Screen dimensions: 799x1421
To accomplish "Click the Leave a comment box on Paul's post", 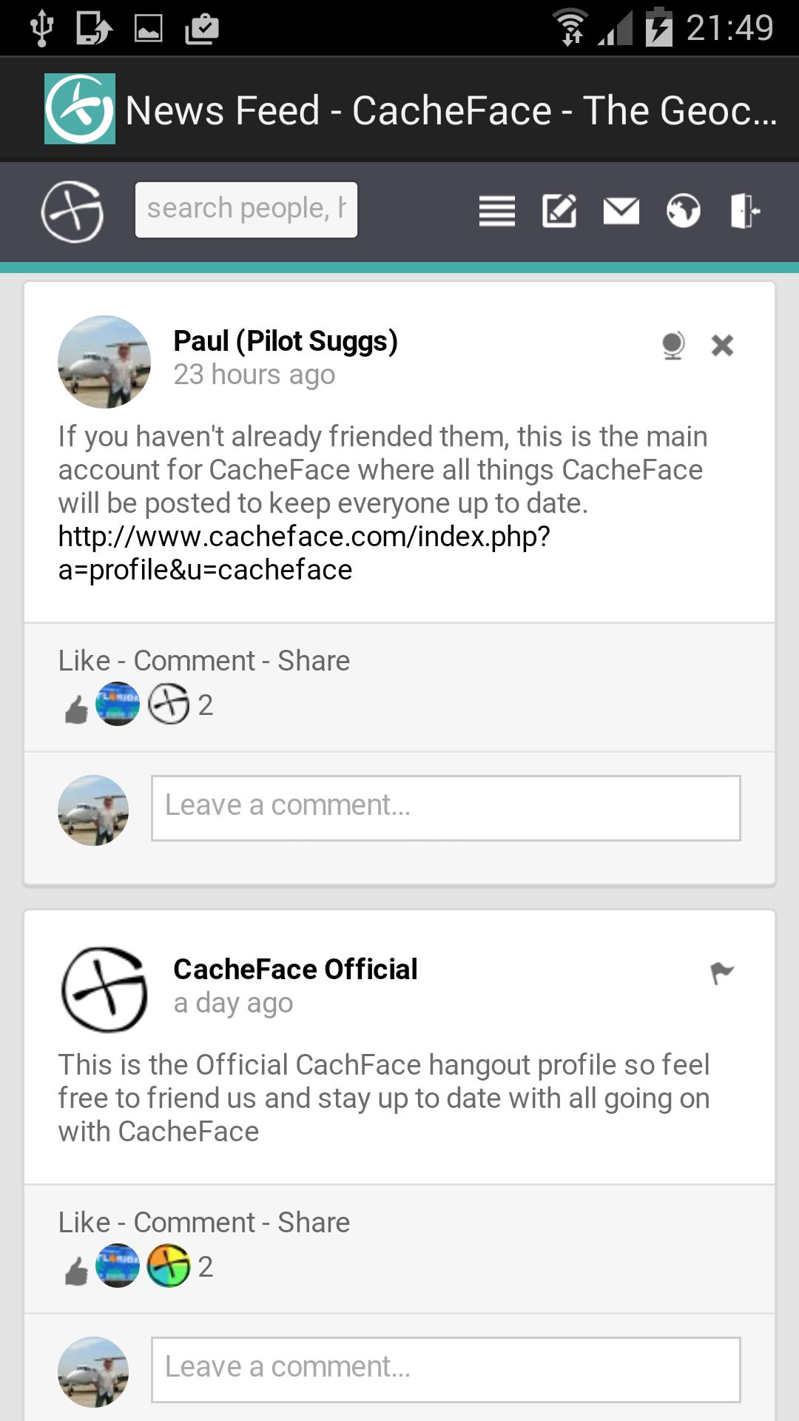I will coord(445,807).
